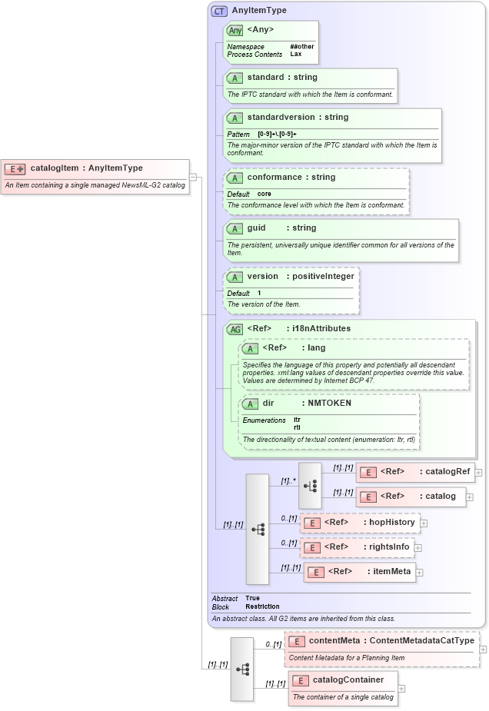Click the 'core' default value of conformance
This screenshot has width=489, height=711.
pyautogui.click(x=264, y=194)
